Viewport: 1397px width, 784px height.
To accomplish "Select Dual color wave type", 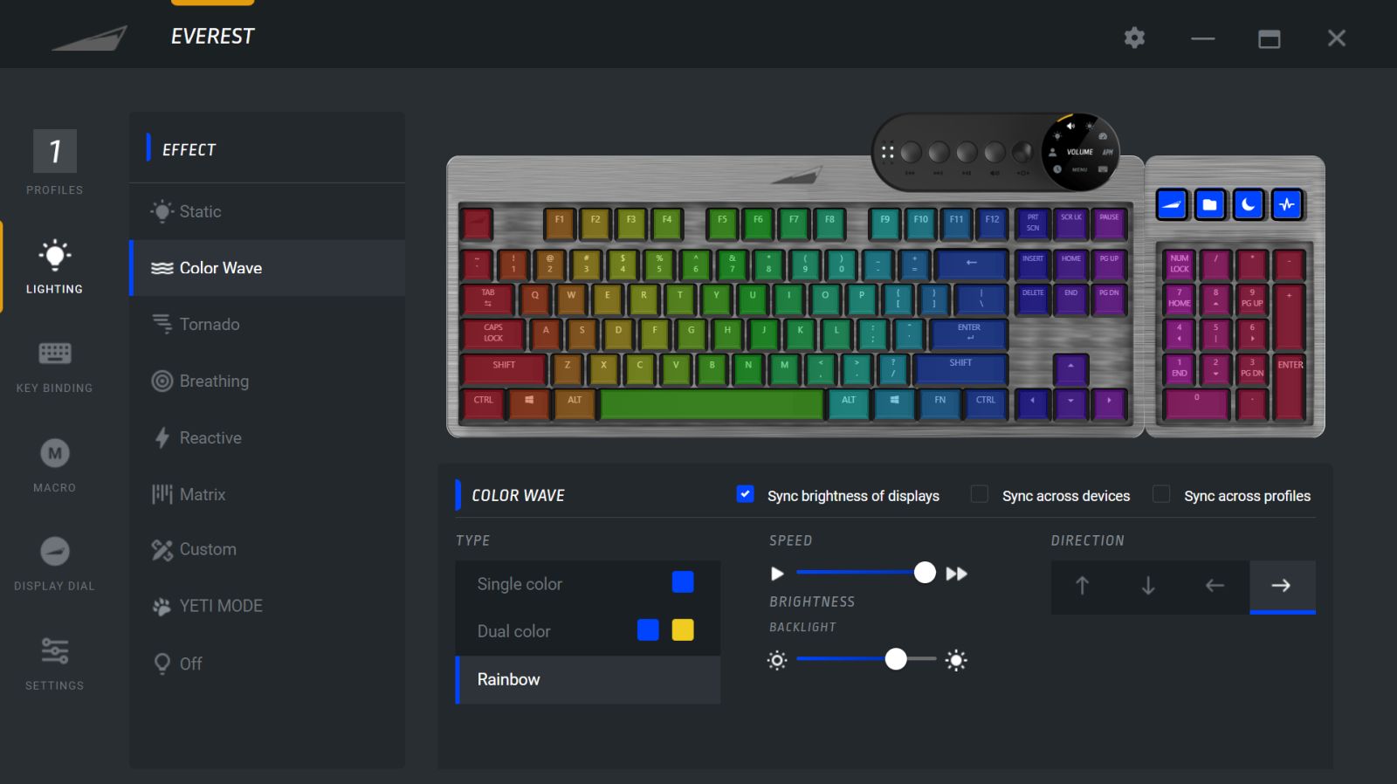I will [588, 631].
